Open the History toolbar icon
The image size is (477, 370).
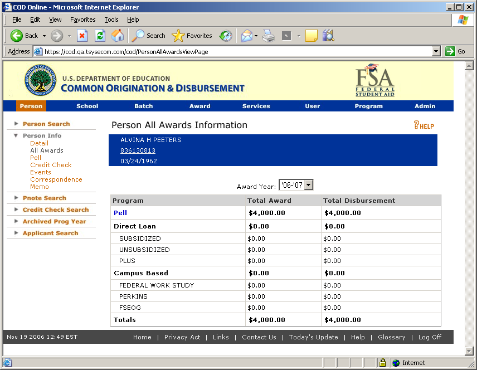click(226, 36)
